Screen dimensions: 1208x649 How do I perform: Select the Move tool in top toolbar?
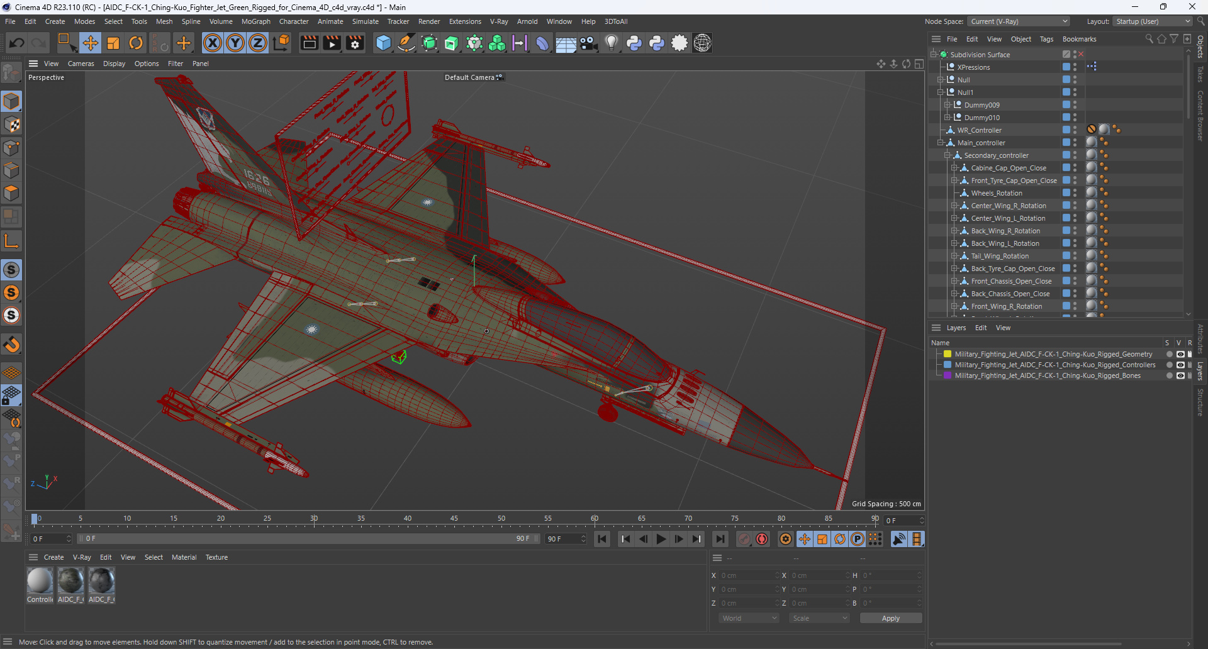coord(90,43)
